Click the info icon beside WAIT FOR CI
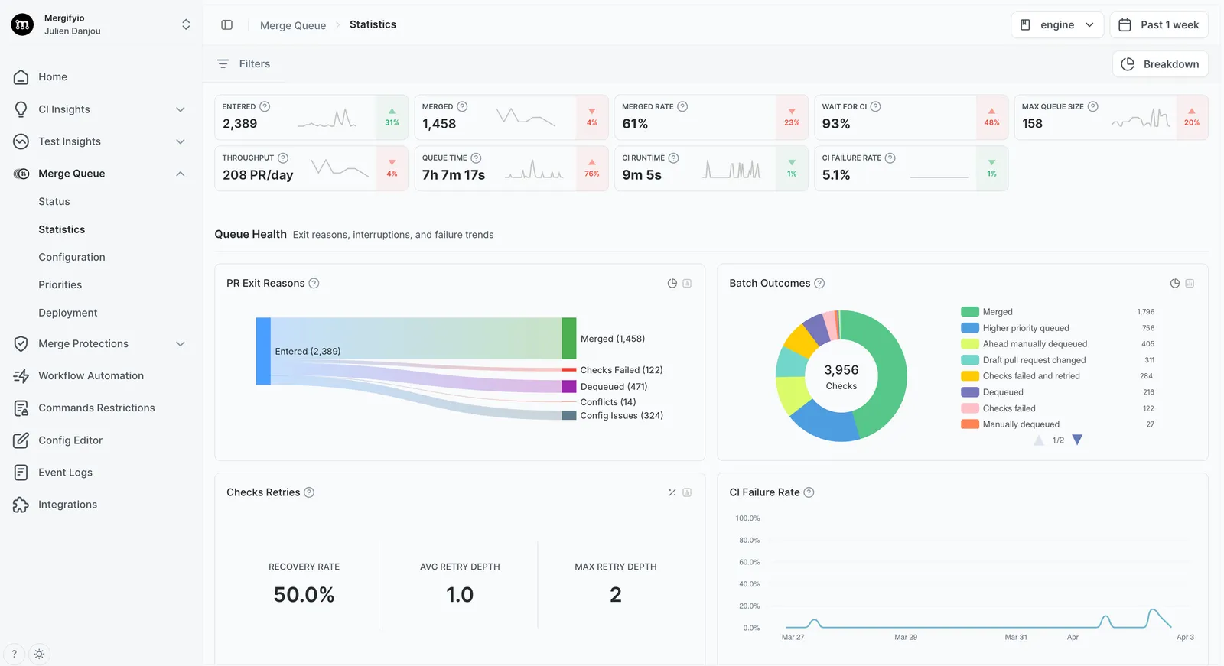Screen dimensions: 1224x666 pyautogui.click(x=876, y=106)
